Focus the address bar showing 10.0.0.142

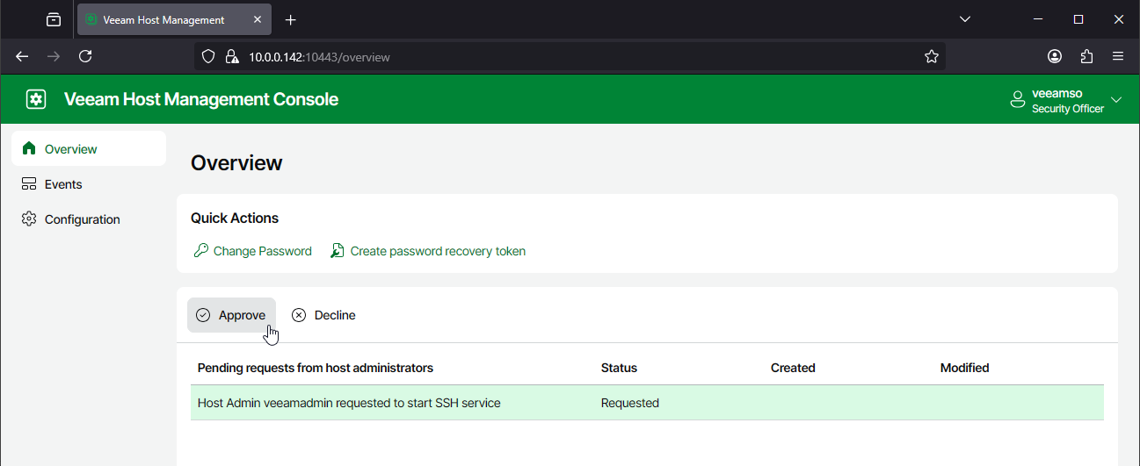click(570, 56)
